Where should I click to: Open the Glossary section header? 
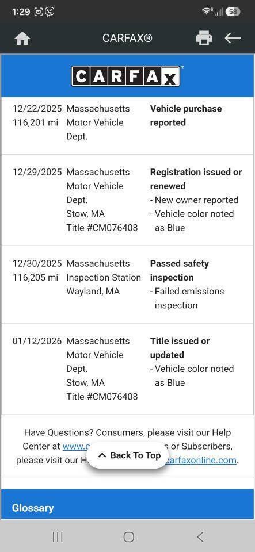(x=33, y=508)
